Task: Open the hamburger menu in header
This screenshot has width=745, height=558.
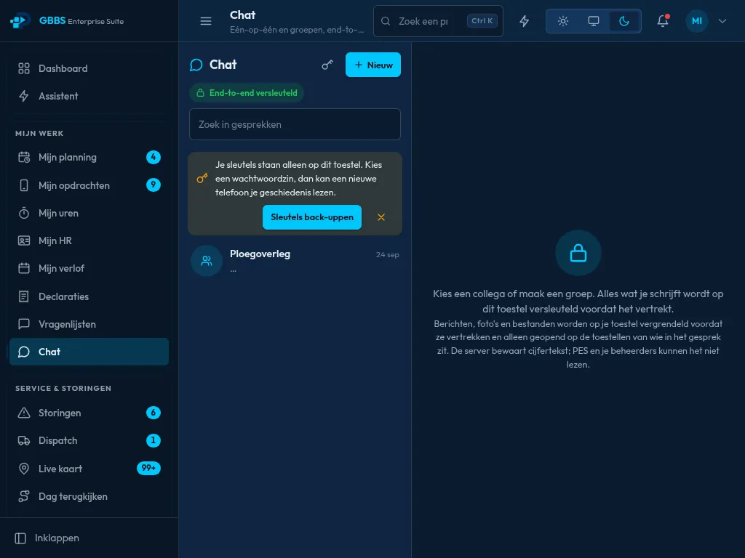Action: tap(206, 21)
